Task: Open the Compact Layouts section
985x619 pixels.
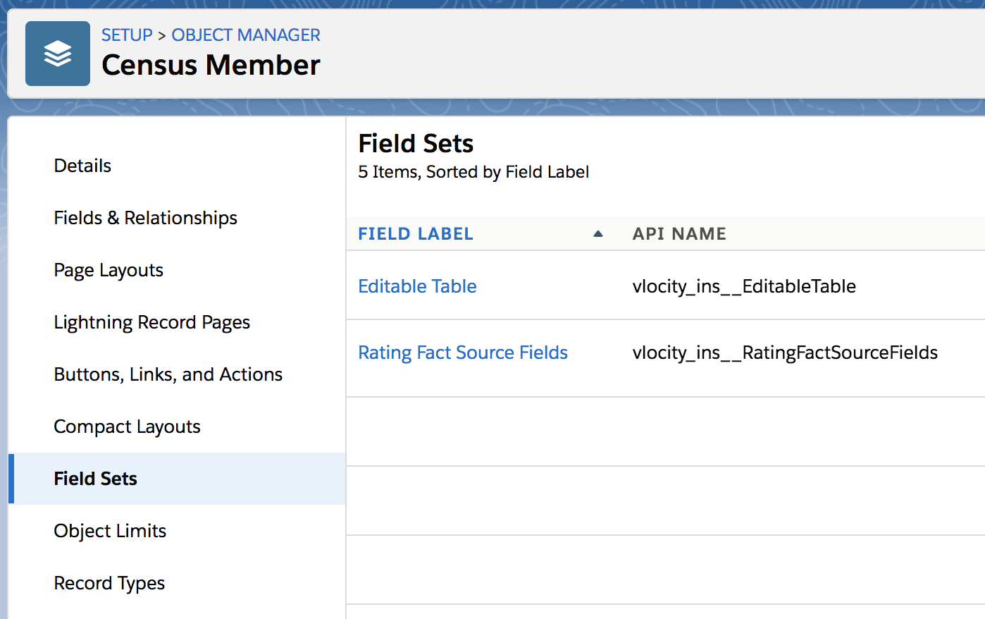Action: coord(127,427)
